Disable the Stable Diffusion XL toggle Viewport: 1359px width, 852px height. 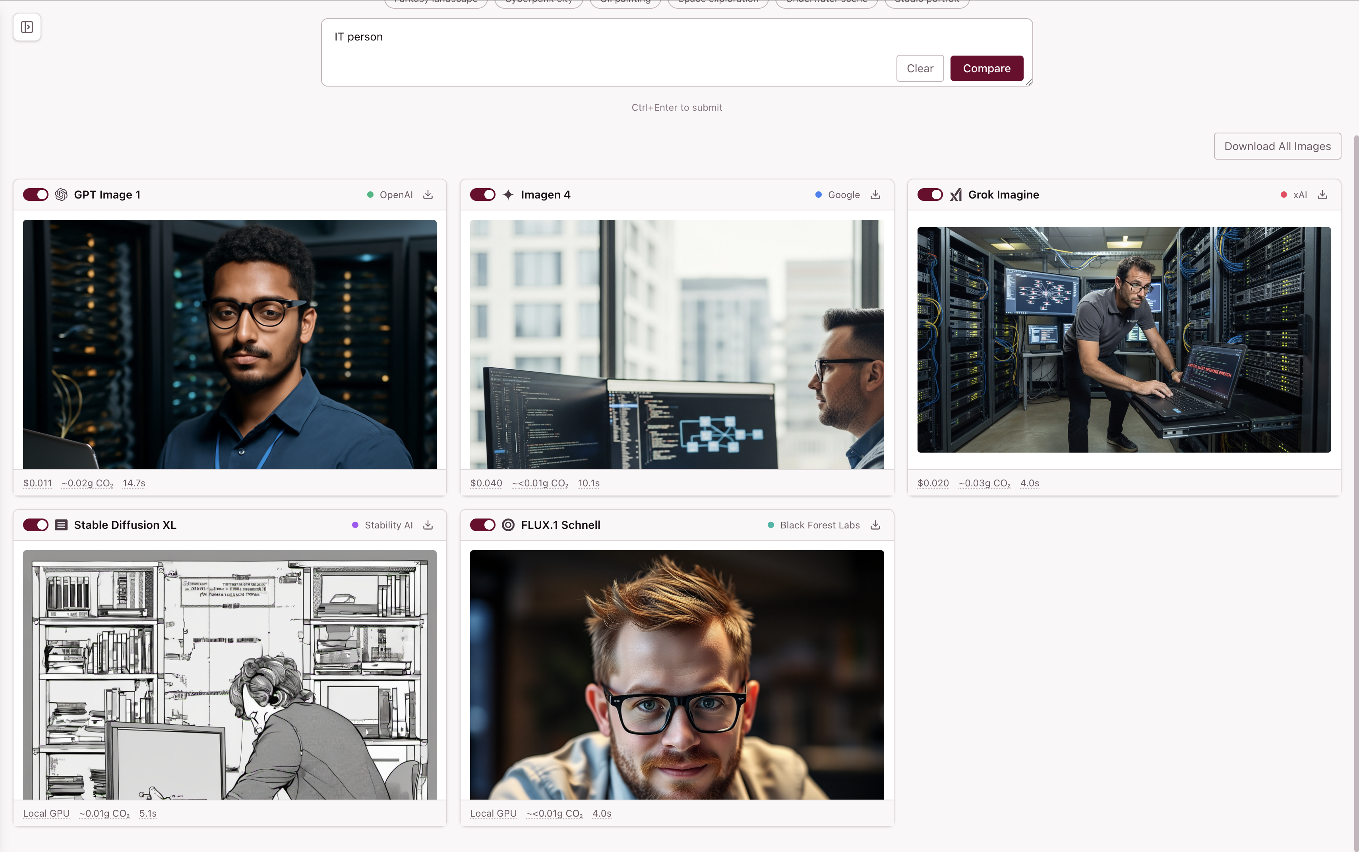click(35, 524)
